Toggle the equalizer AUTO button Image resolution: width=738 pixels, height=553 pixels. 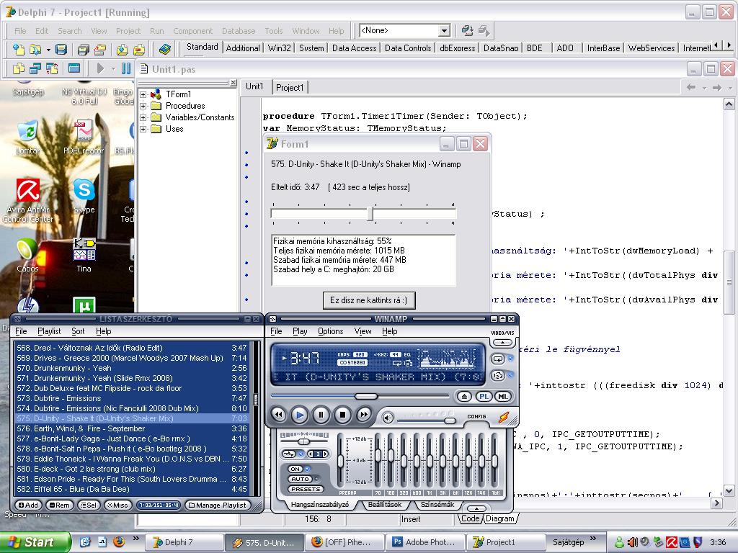(x=300, y=479)
